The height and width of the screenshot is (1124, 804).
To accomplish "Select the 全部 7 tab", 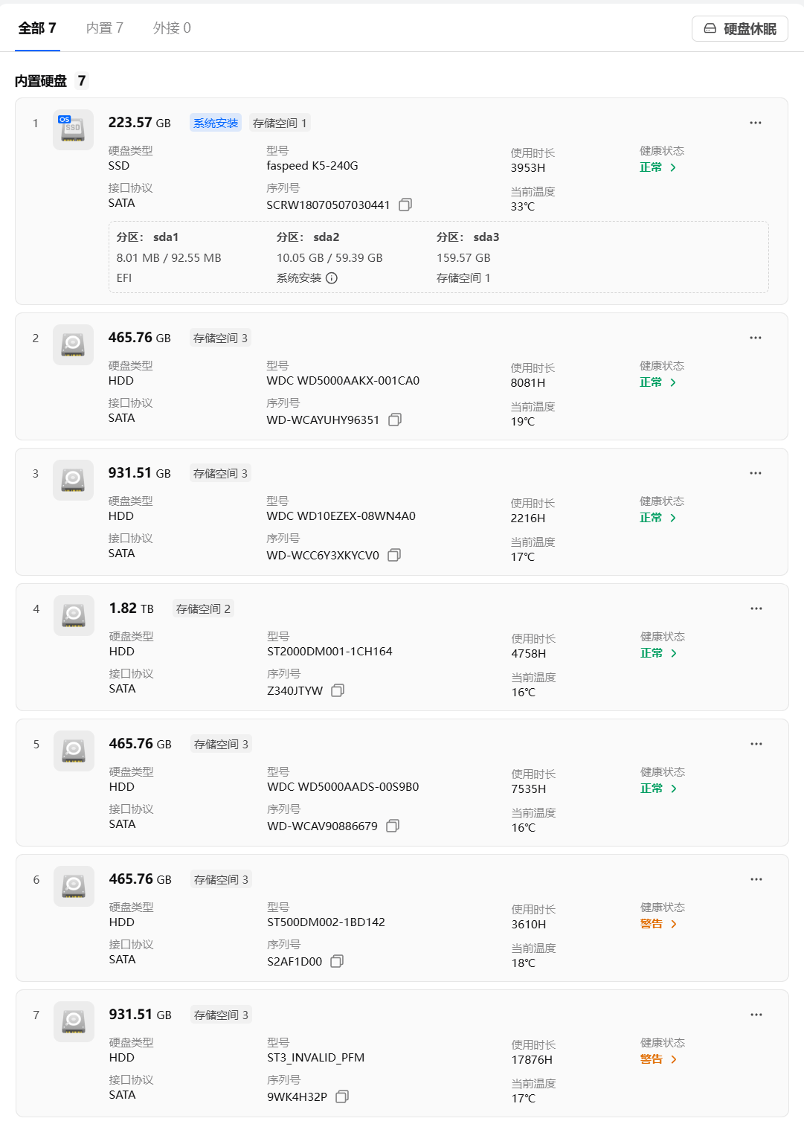I will 37,28.
